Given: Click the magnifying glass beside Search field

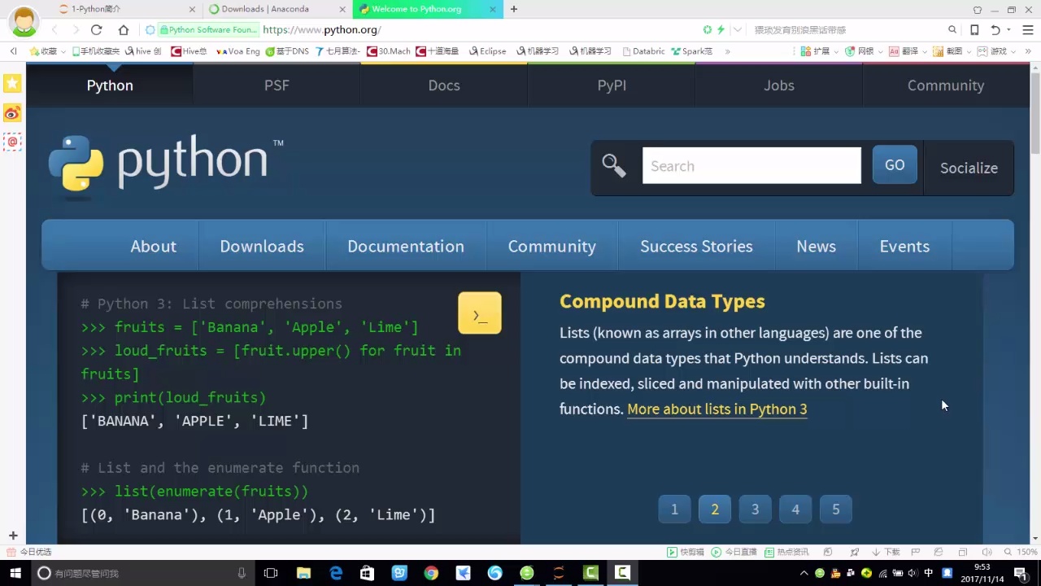Looking at the screenshot, I should click(614, 166).
